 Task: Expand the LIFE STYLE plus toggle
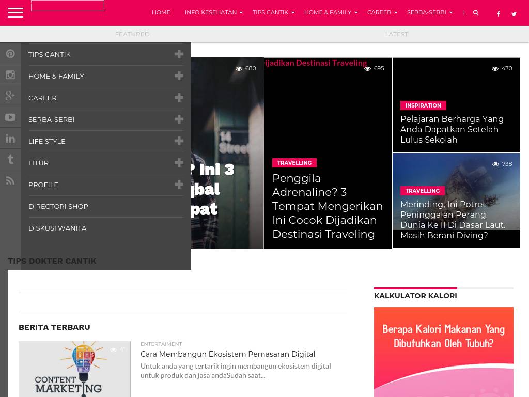pos(179,141)
